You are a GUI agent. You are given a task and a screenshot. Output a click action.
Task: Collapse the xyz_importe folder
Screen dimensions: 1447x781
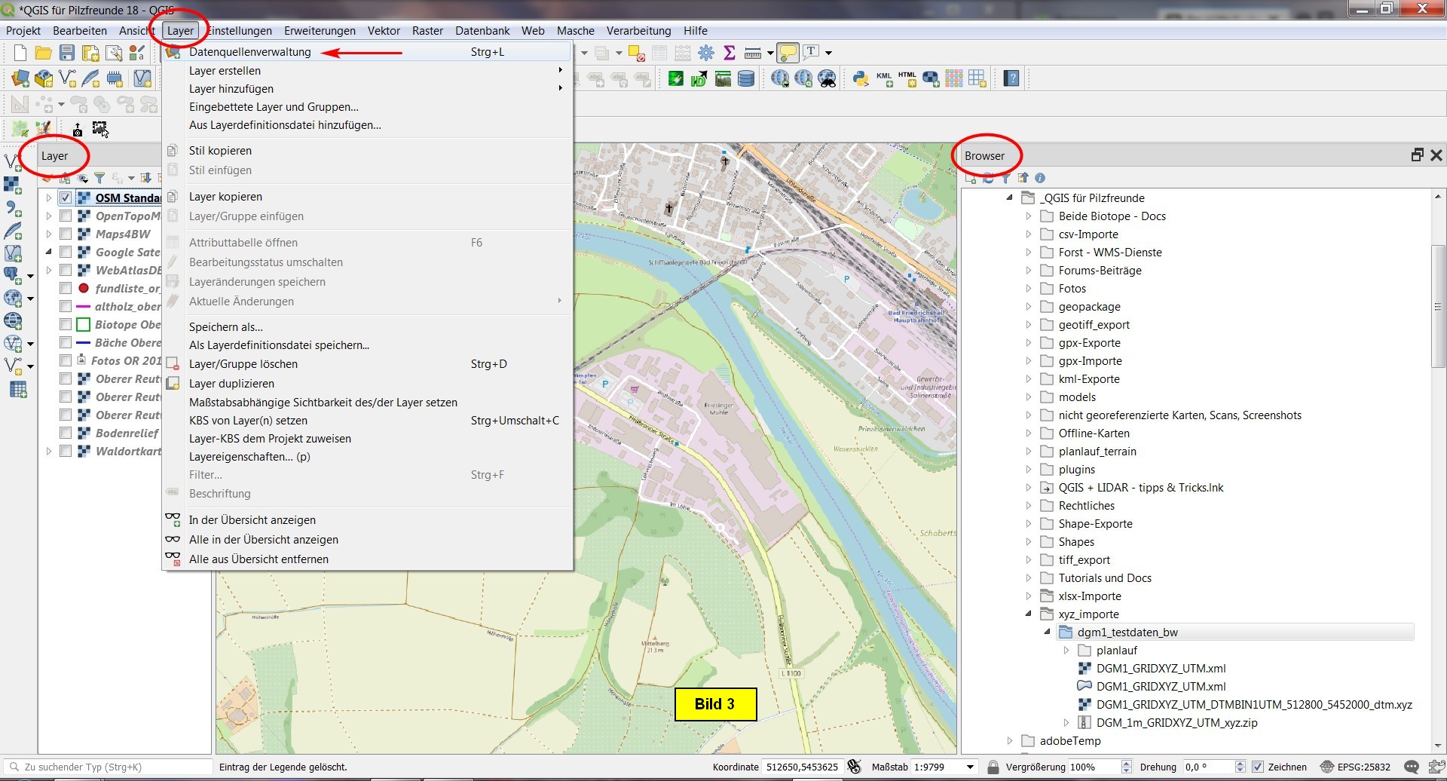(x=1029, y=614)
